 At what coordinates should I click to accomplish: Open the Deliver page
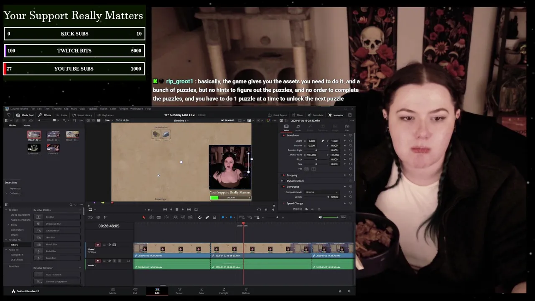click(x=246, y=291)
